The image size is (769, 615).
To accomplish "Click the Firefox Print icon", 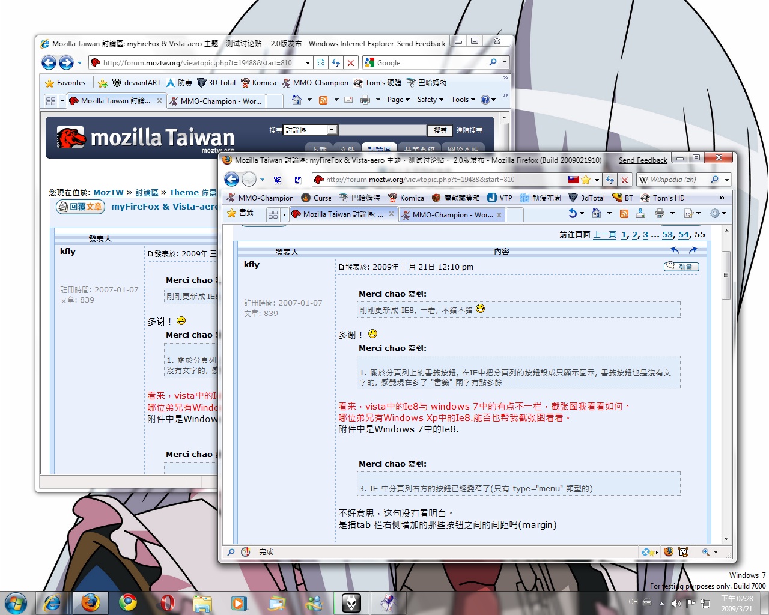I will (660, 213).
